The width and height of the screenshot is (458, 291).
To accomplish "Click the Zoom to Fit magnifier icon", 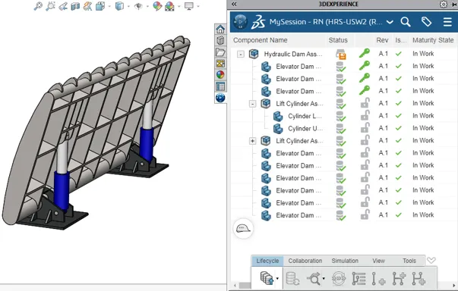I will click(38, 6).
